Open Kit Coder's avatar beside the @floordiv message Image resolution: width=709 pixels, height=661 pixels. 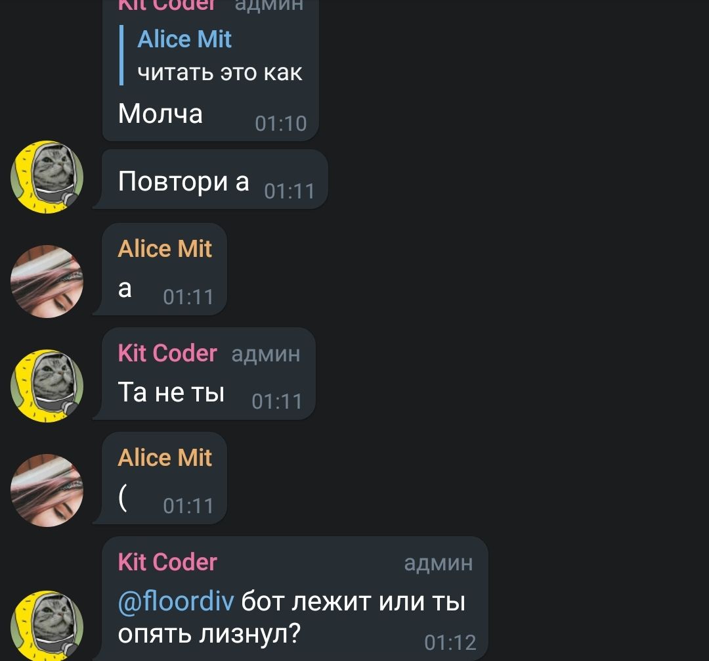[47, 627]
